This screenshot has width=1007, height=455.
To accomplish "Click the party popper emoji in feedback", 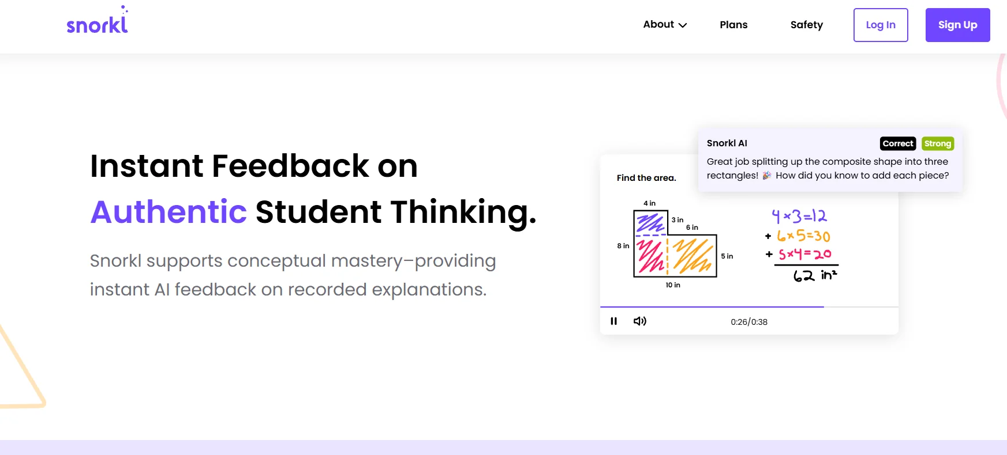I will tap(766, 176).
